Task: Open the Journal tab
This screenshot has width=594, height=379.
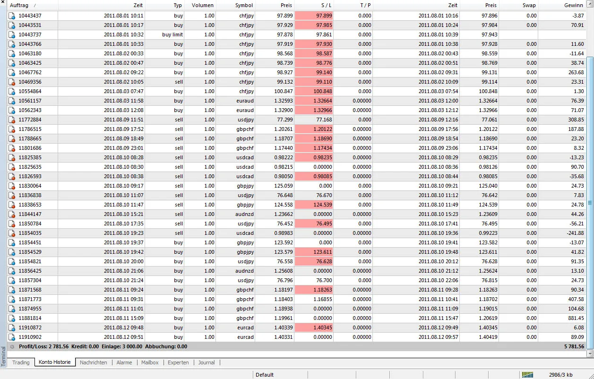Action: (x=207, y=362)
